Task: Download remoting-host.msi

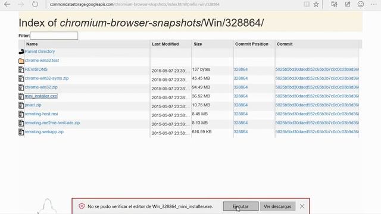Action: [x=41, y=114]
